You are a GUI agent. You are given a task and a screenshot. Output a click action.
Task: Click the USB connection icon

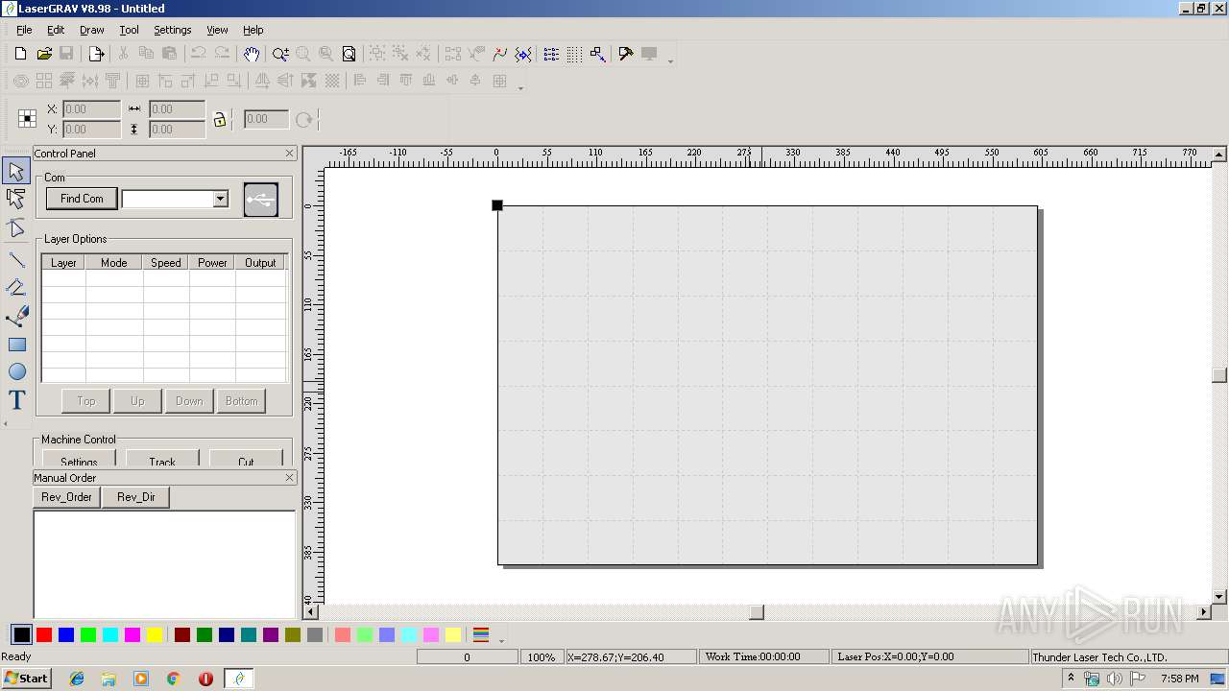[x=261, y=200]
